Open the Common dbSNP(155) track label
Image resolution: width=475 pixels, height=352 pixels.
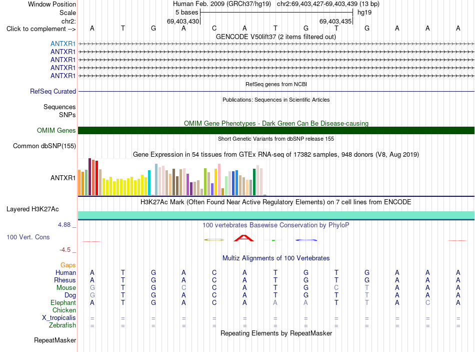[44, 146]
